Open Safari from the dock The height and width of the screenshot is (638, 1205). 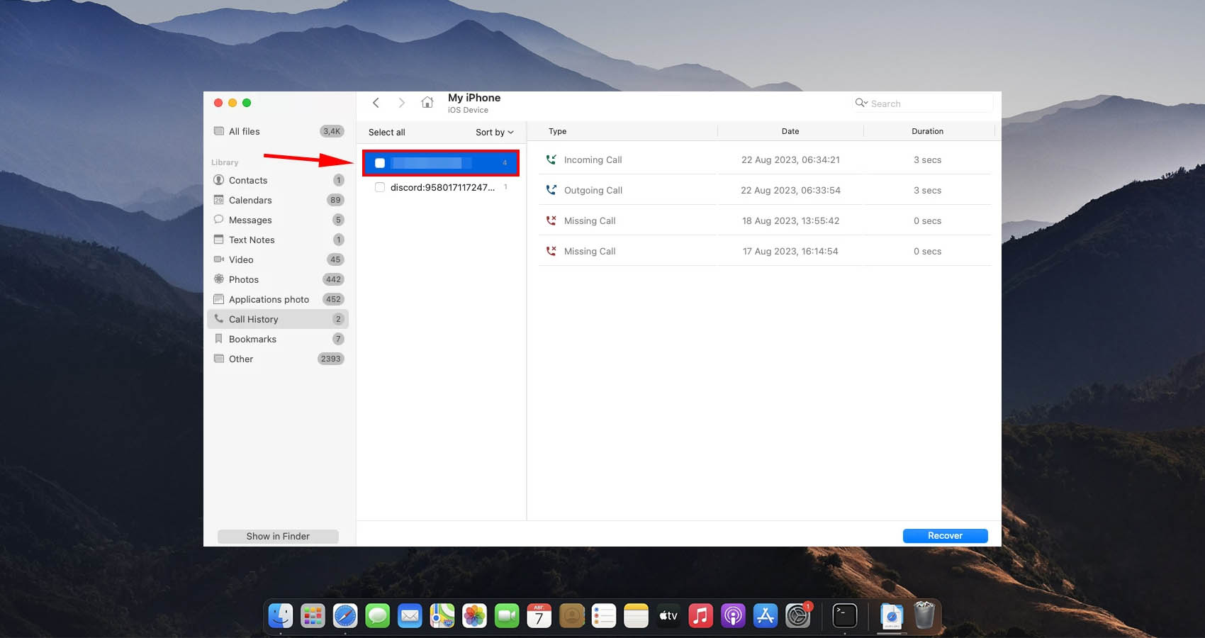(345, 615)
